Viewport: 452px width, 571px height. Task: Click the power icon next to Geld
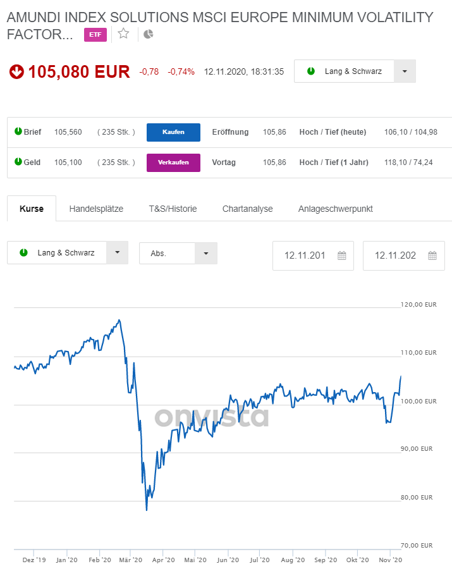(x=18, y=162)
